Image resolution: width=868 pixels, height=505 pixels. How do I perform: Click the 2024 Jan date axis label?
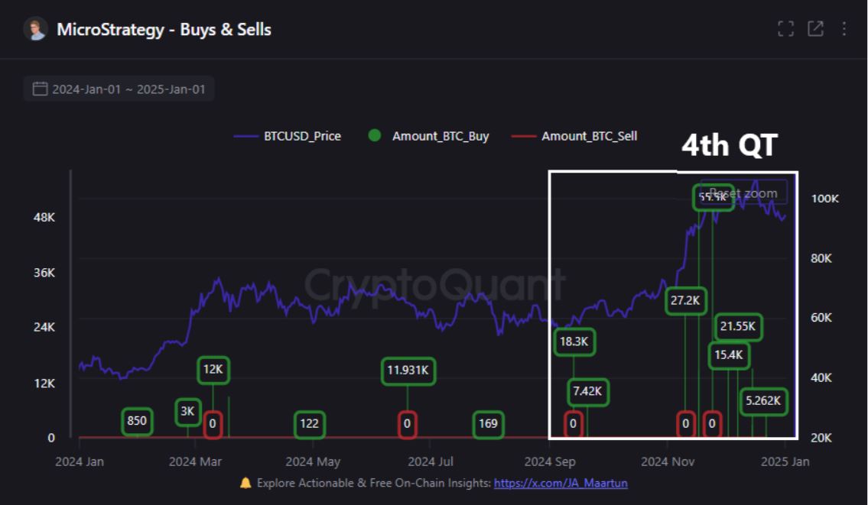pyautogui.click(x=80, y=462)
